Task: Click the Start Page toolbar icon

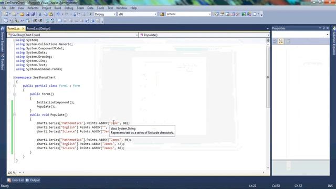Action: click(x=244, y=14)
